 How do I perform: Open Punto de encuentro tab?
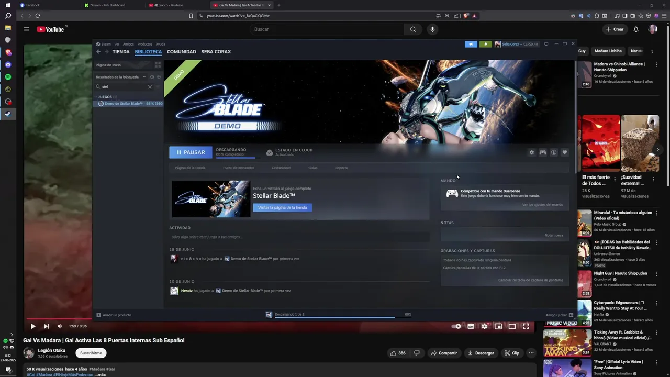coord(239,168)
